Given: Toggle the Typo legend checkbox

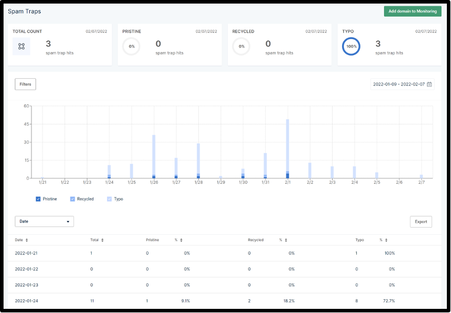Looking at the screenshot, I should [109, 199].
